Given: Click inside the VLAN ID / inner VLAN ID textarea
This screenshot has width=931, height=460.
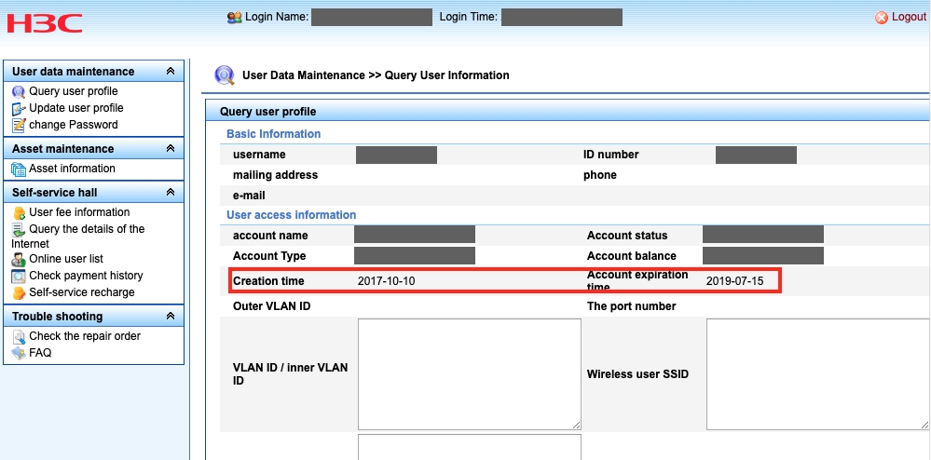Looking at the screenshot, I should 470,374.
